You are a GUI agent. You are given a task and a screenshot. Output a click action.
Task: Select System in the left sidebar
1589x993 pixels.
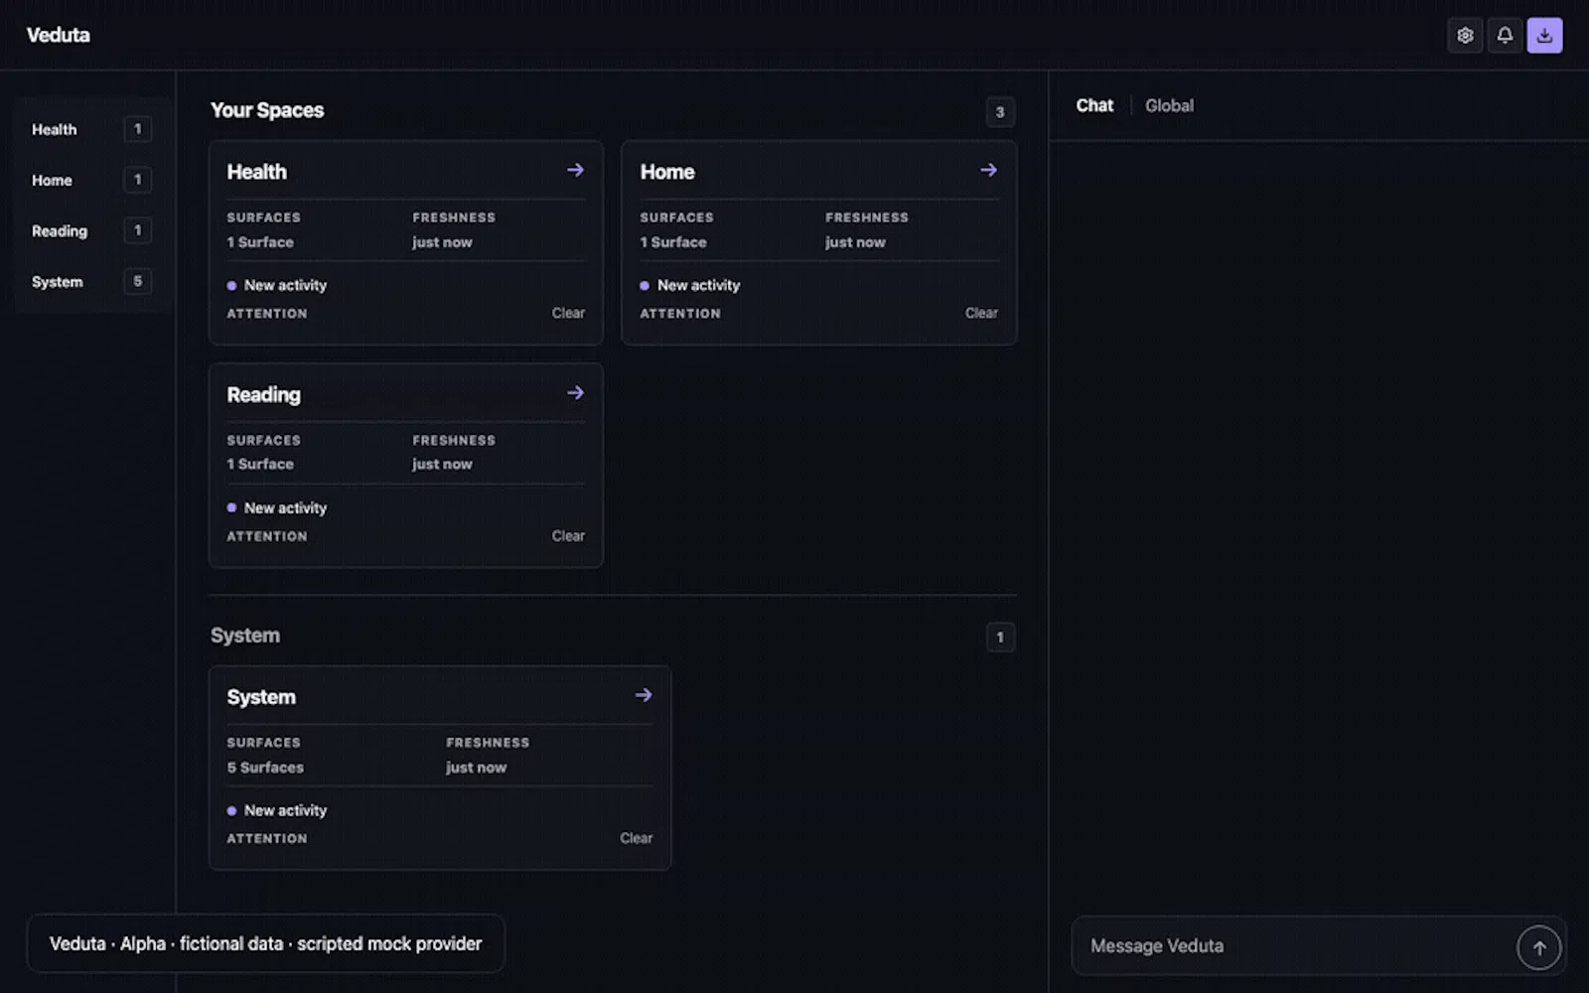click(x=90, y=282)
